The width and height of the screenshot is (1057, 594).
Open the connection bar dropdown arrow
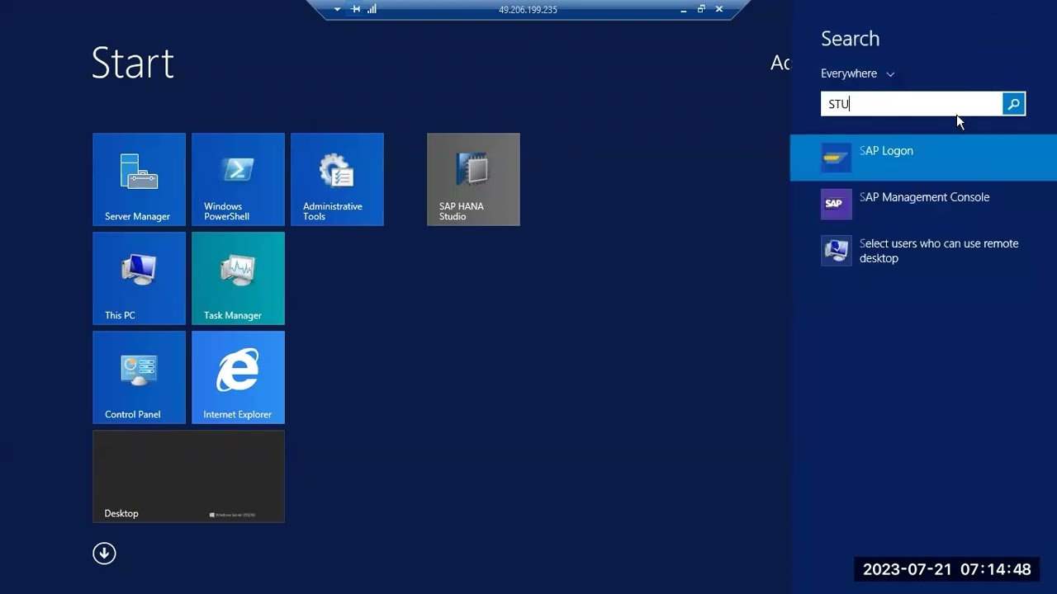pos(337,10)
